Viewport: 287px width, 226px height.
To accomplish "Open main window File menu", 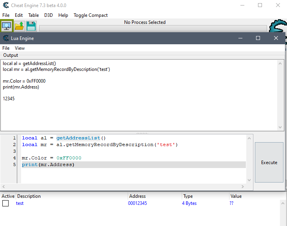I will click(x=6, y=15).
